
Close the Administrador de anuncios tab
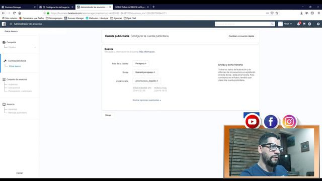[110, 7]
